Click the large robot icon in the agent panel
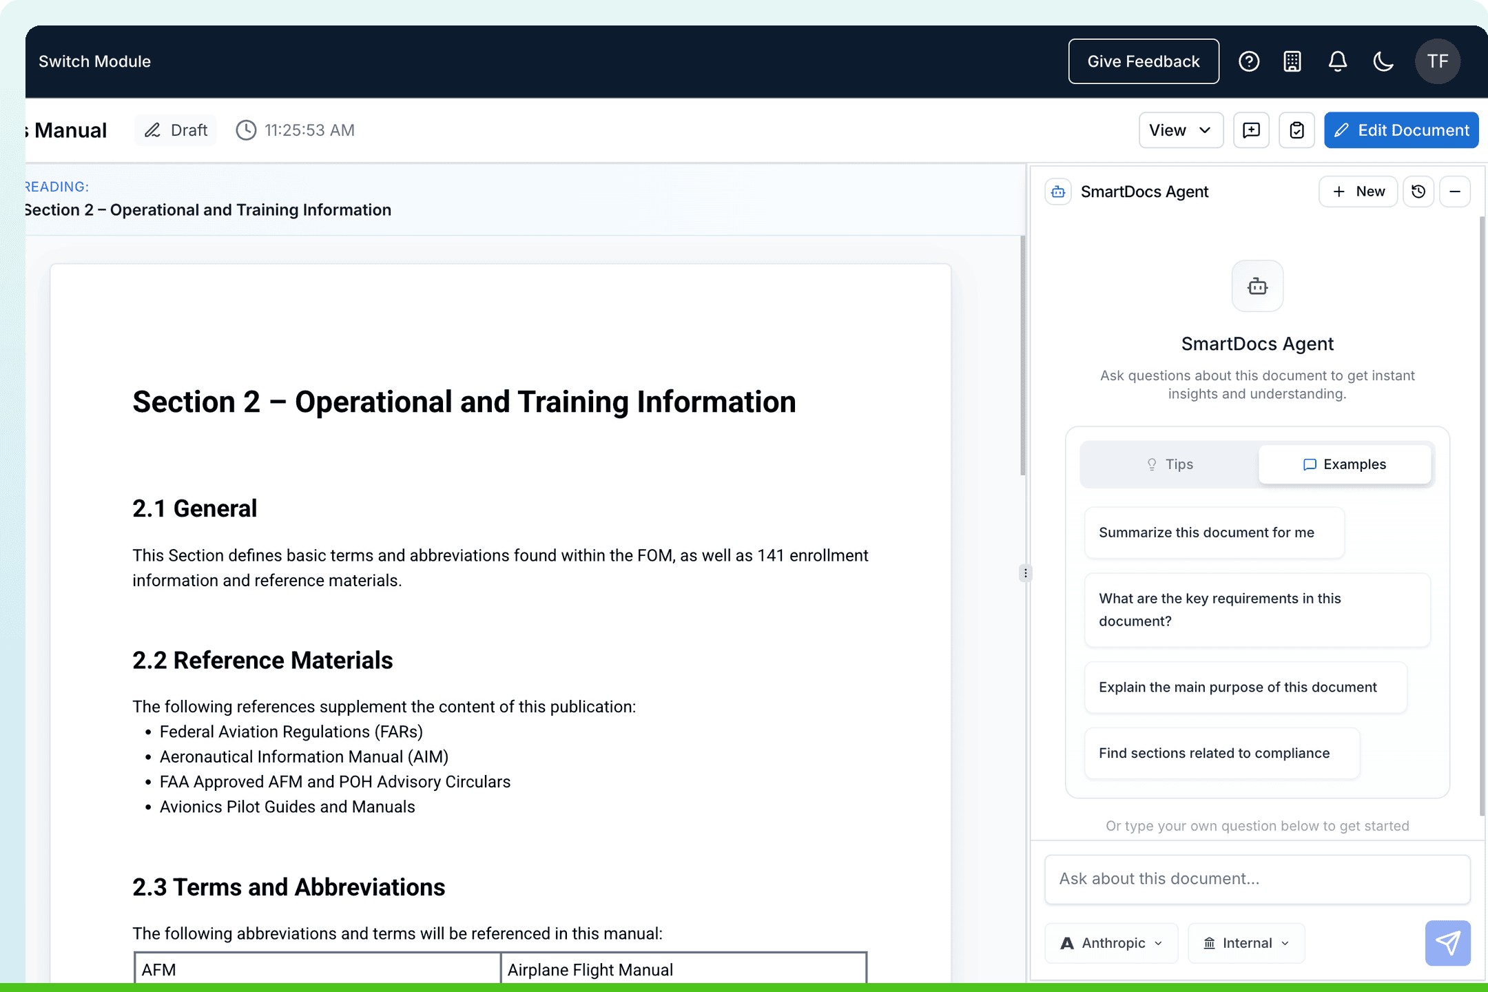 click(x=1257, y=286)
